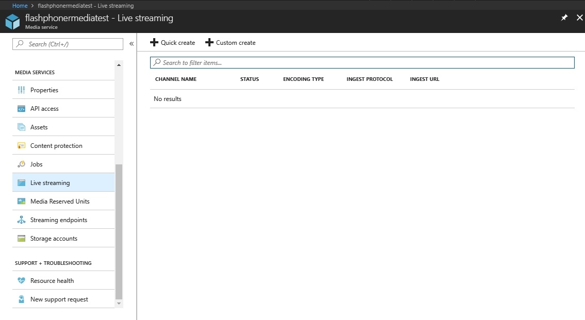The image size is (585, 320).
Task: Pin the blade using the pin icon
Action: (564, 18)
